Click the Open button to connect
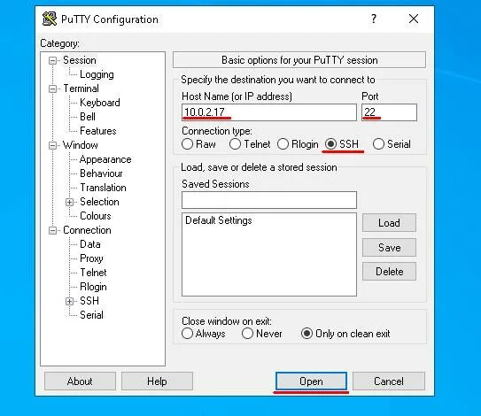 coord(311,381)
